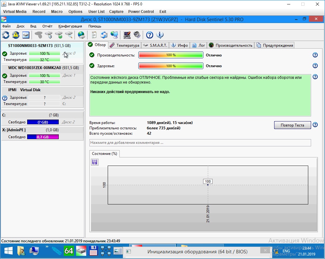Open the Отчёт menu
Viewport: 325px width, 259px height.
[47, 26]
